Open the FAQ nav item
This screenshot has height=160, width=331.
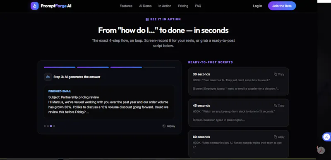coord(198,6)
